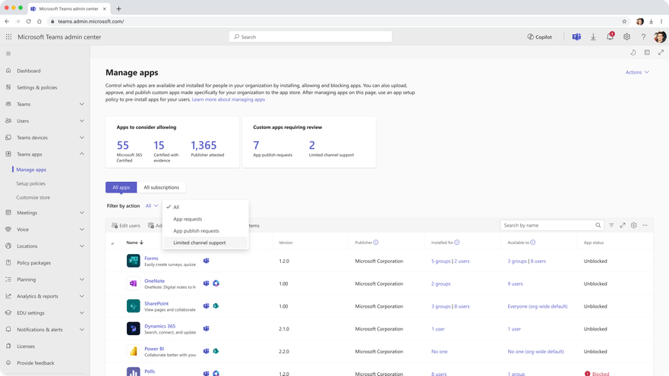The height and width of the screenshot is (376, 669).
Task: Bookmark page with the star icon
Action: point(624,21)
